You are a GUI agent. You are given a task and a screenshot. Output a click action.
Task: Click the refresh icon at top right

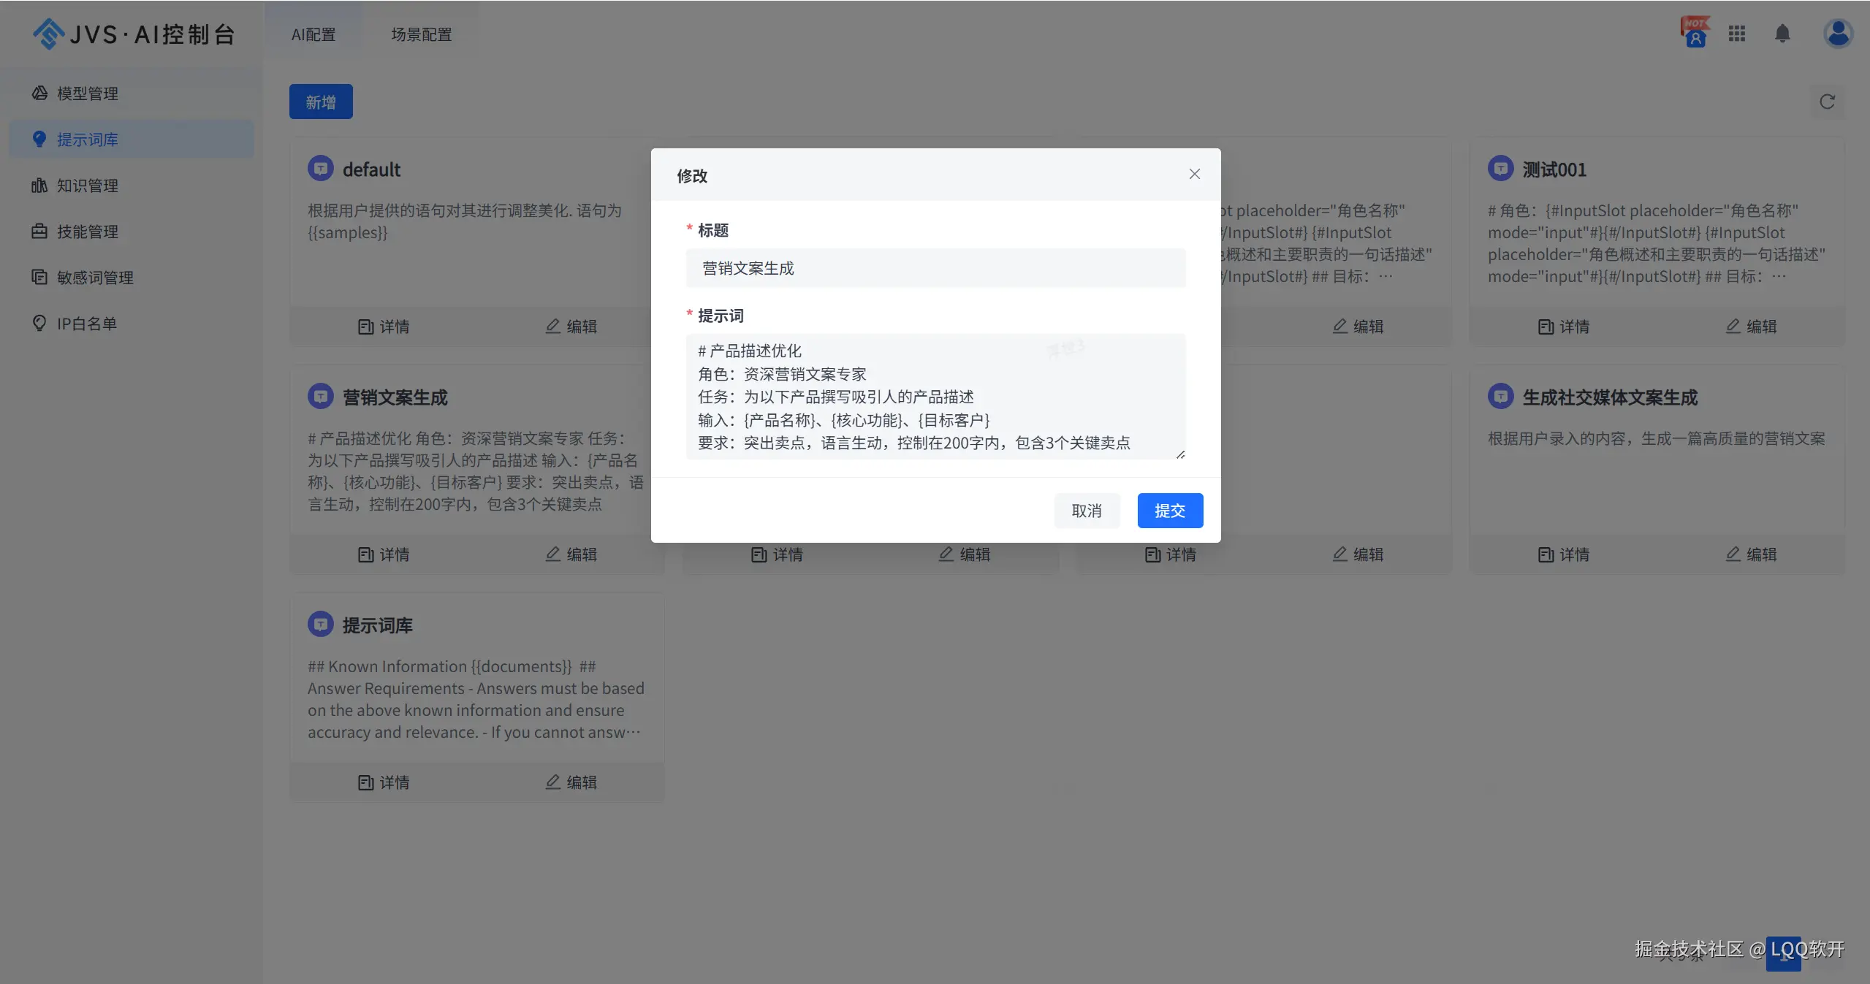[1827, 102]
